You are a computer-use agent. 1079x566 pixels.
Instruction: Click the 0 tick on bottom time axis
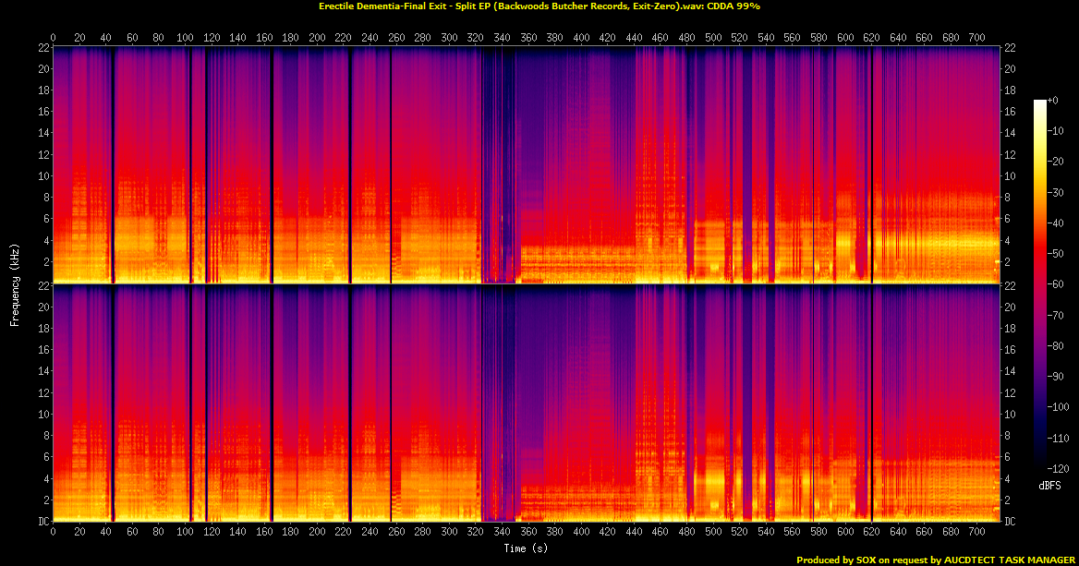pyautogui.click(x=53, y=531)
